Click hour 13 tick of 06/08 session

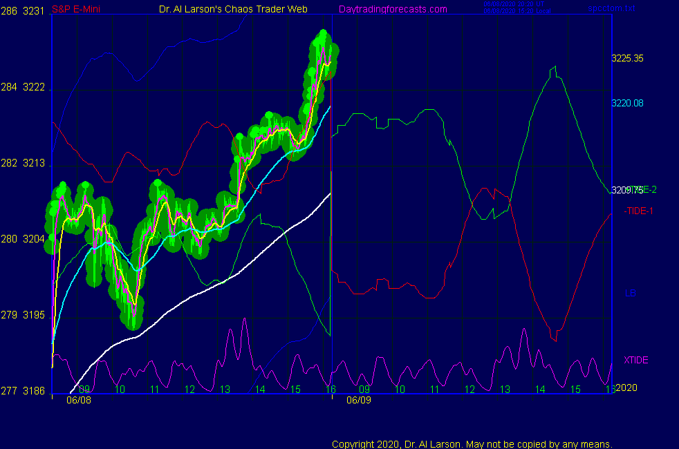(225, 390)
